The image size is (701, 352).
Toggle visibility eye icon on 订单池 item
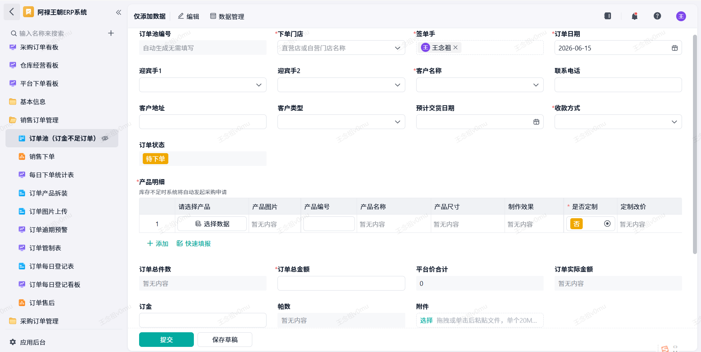(x=105, y=138)
